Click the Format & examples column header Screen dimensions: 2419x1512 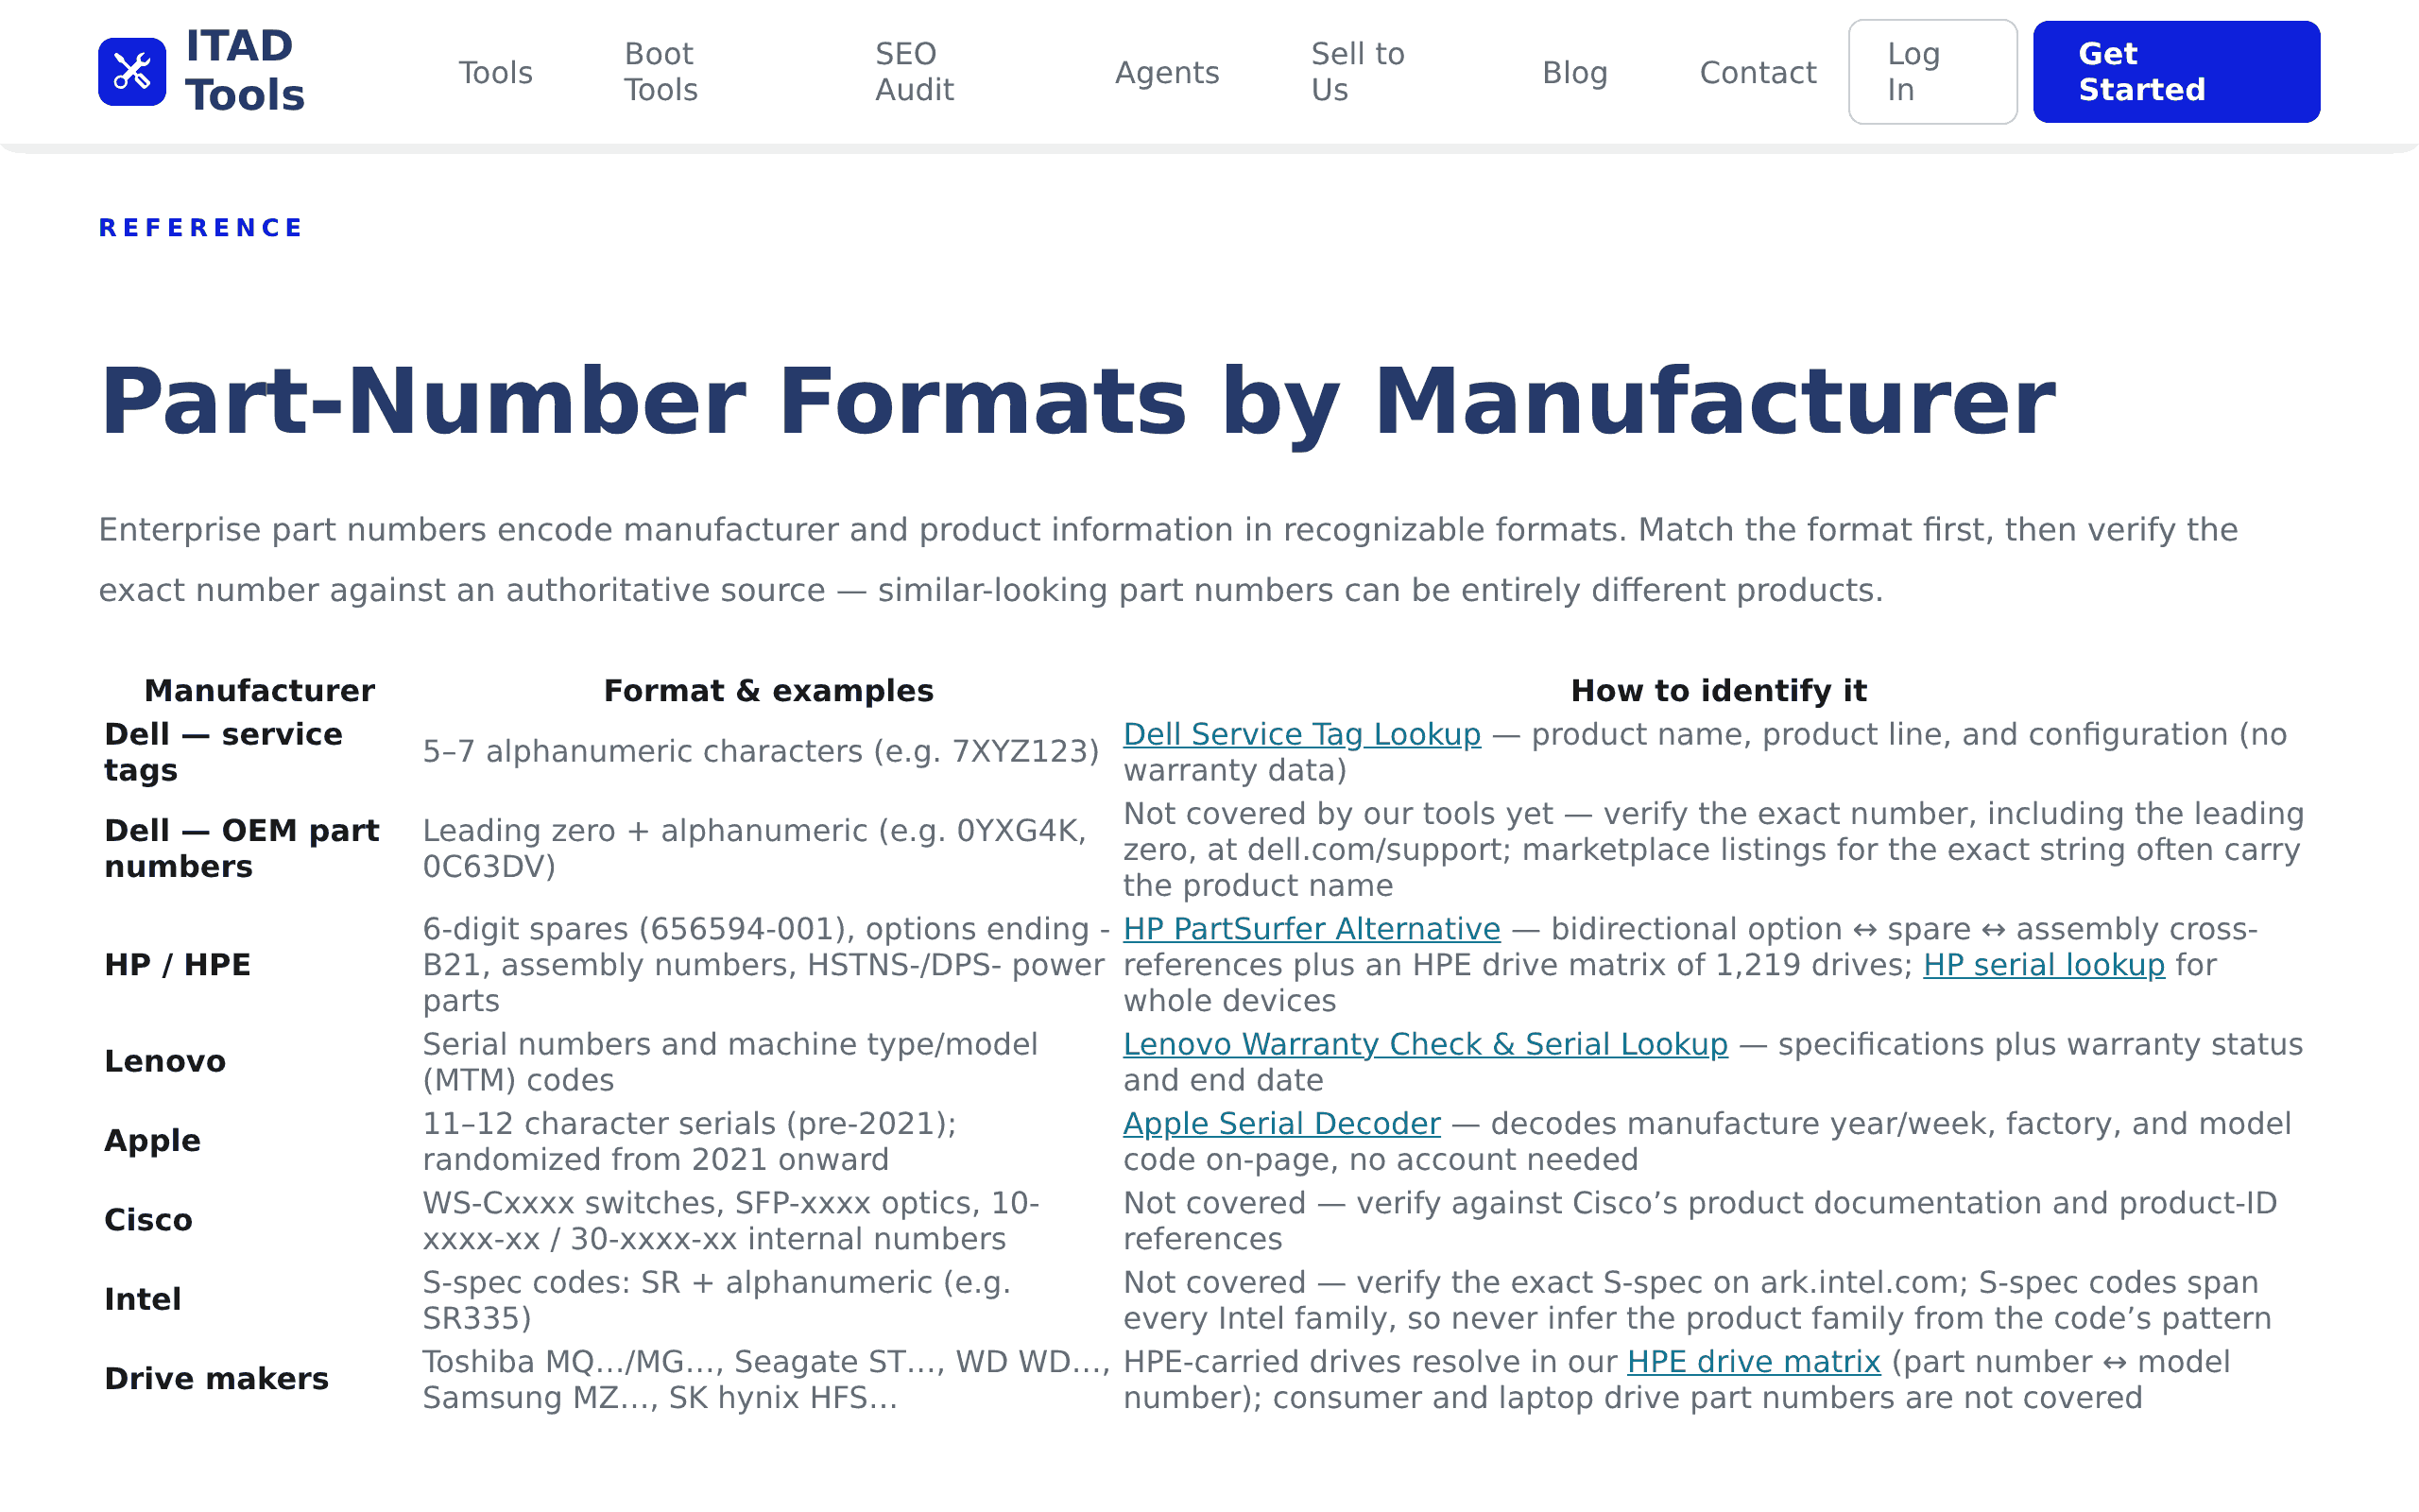coord(767,691)
